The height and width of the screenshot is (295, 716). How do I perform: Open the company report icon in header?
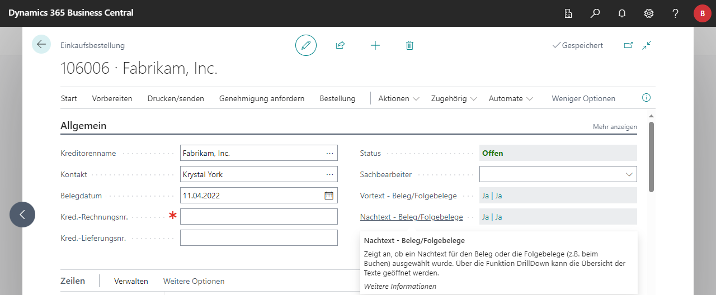click(x=568, y=13)
